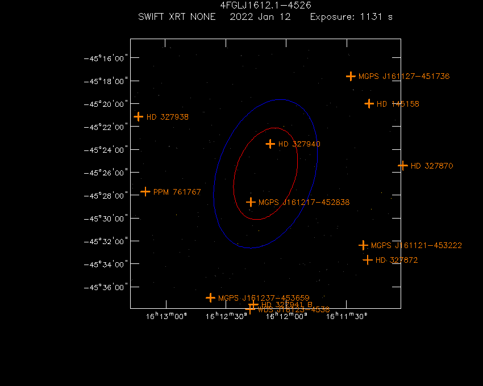Select the HD 327872 label

tap(397, 260)
